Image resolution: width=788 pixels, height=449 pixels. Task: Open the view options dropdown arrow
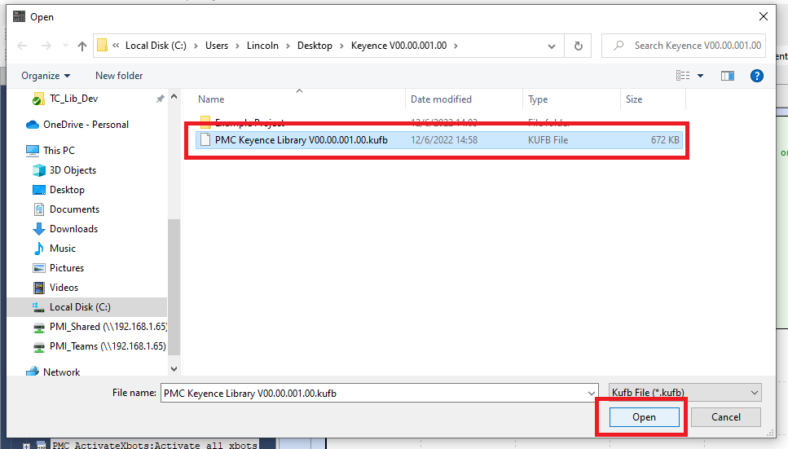701,76
